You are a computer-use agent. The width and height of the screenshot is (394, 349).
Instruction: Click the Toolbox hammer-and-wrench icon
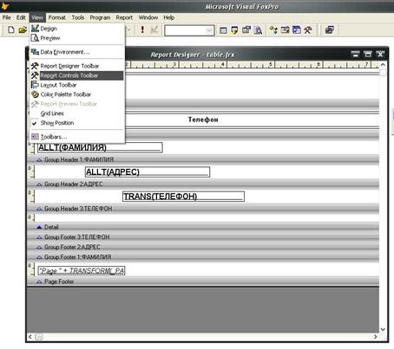(x=308, y=29)
